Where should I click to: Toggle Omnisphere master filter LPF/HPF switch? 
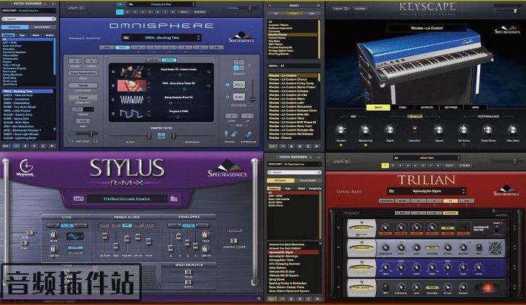161,136
